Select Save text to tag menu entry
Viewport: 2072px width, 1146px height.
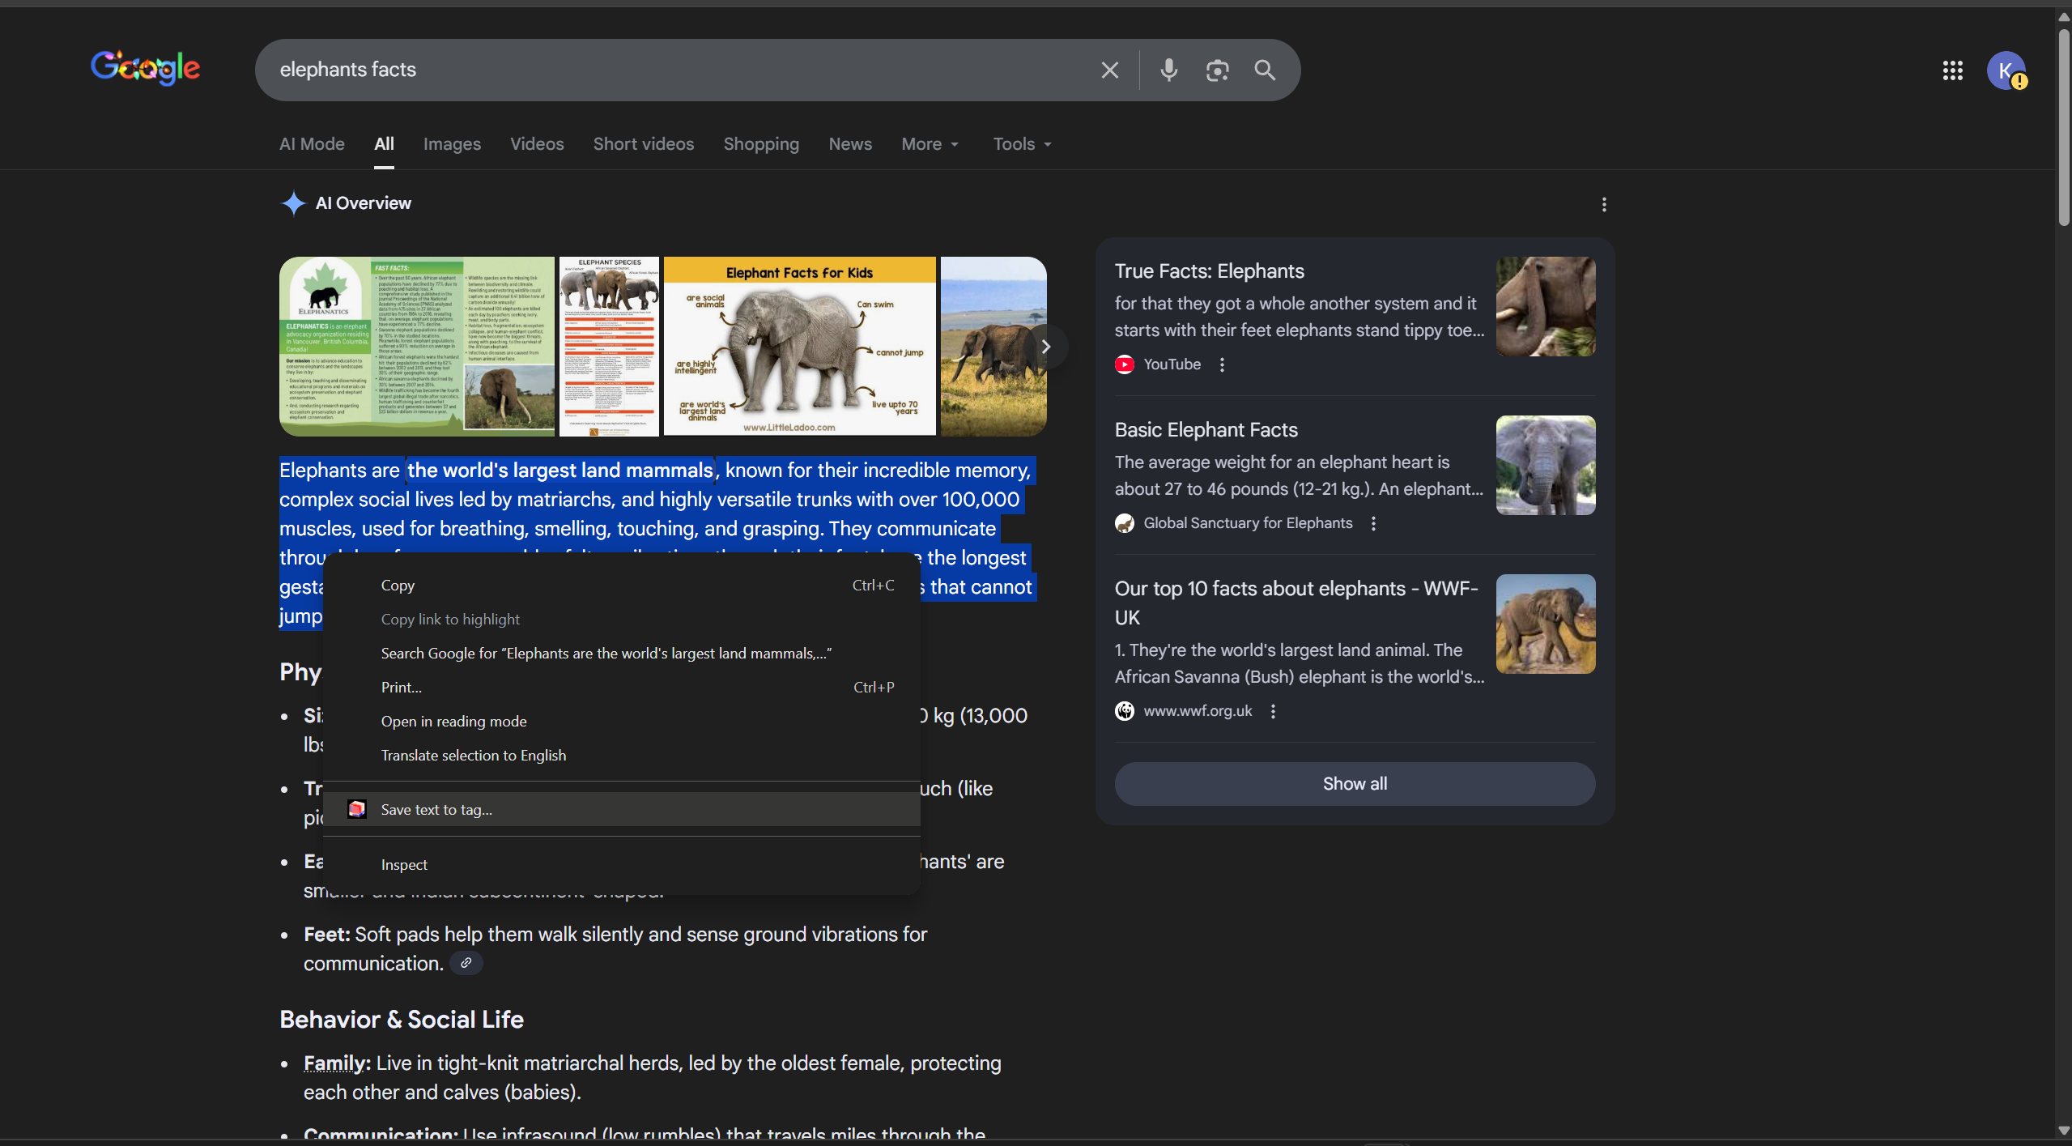click(x=436, y=810)
